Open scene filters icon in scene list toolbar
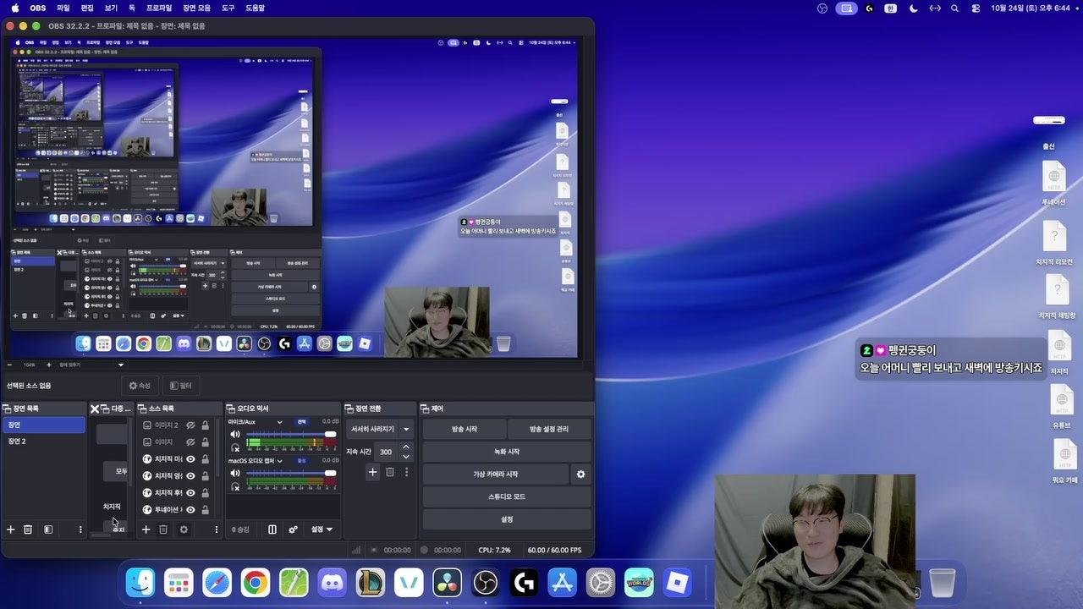Viewport: 1083px width, 609px height. point(48,529)
